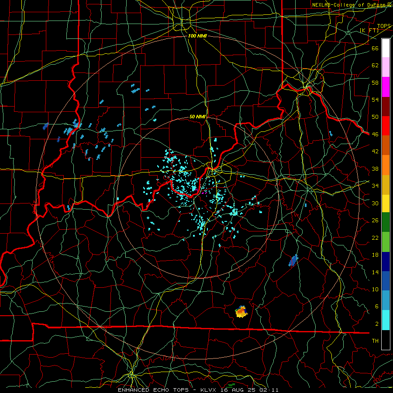Select the magenta band in the color scale

[386, 87]
